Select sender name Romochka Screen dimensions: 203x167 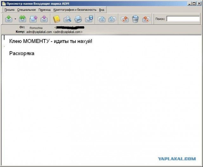pyautogui.click(x=36, y=28)
